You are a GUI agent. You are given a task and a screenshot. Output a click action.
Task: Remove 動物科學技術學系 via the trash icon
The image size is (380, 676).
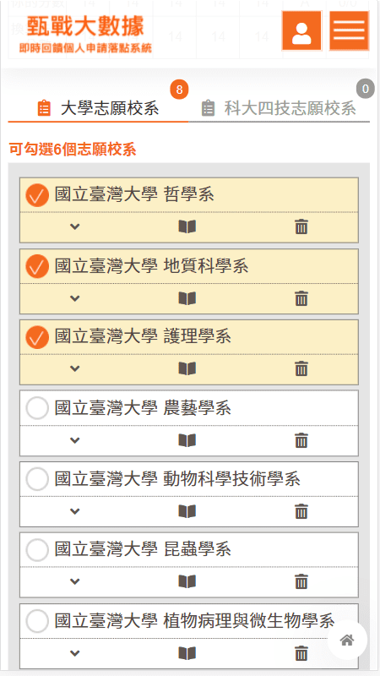(301, 511)
